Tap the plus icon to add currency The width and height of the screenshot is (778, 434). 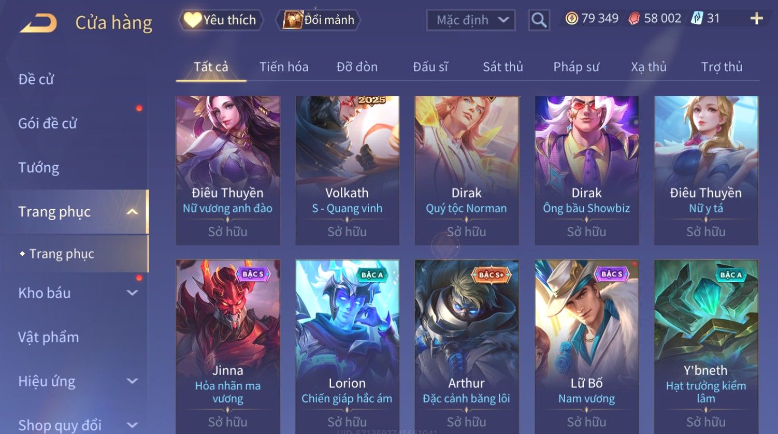coord(756,19)
